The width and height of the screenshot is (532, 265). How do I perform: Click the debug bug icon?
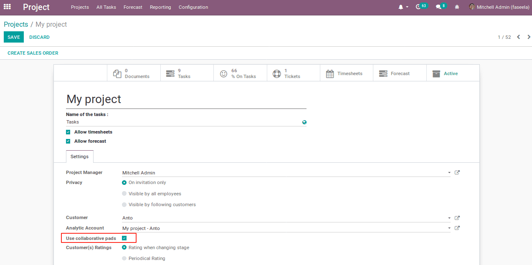457,7
